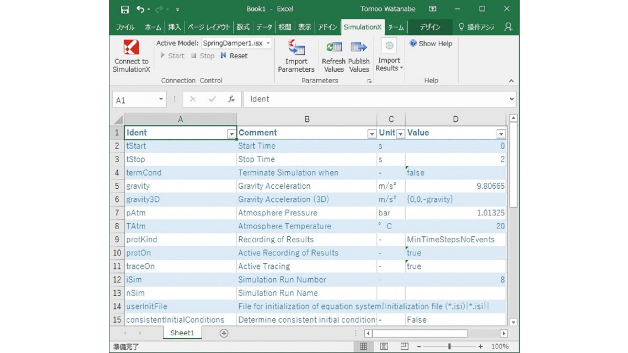Switch to the チーム tab
This screenshot has width=628, height=353.
396,27
